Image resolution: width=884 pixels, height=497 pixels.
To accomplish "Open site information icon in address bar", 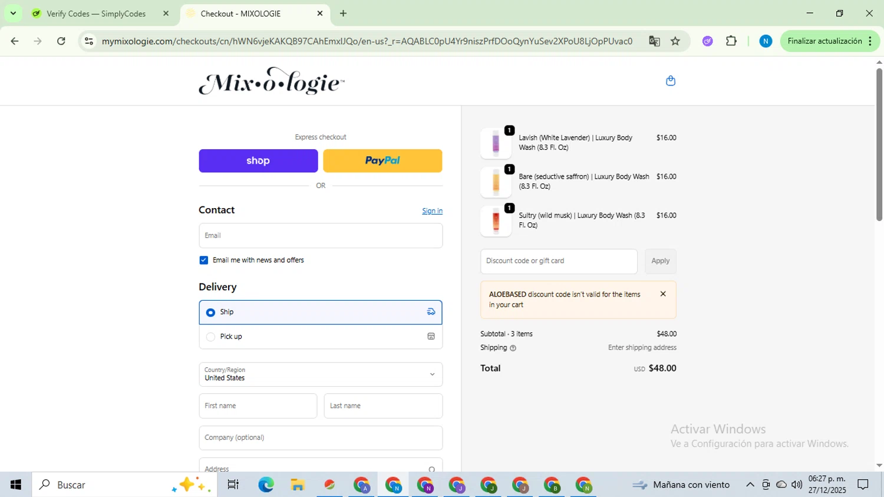I will [x=89, y=41].
